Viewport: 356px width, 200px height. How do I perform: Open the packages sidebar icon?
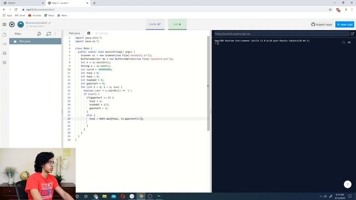(4, 53)
